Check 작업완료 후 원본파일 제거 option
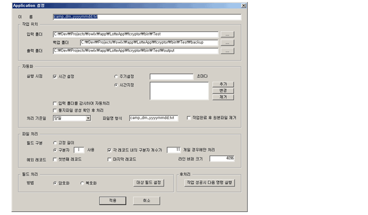Screen dimensions: 368x215 [x=189, y=118]
